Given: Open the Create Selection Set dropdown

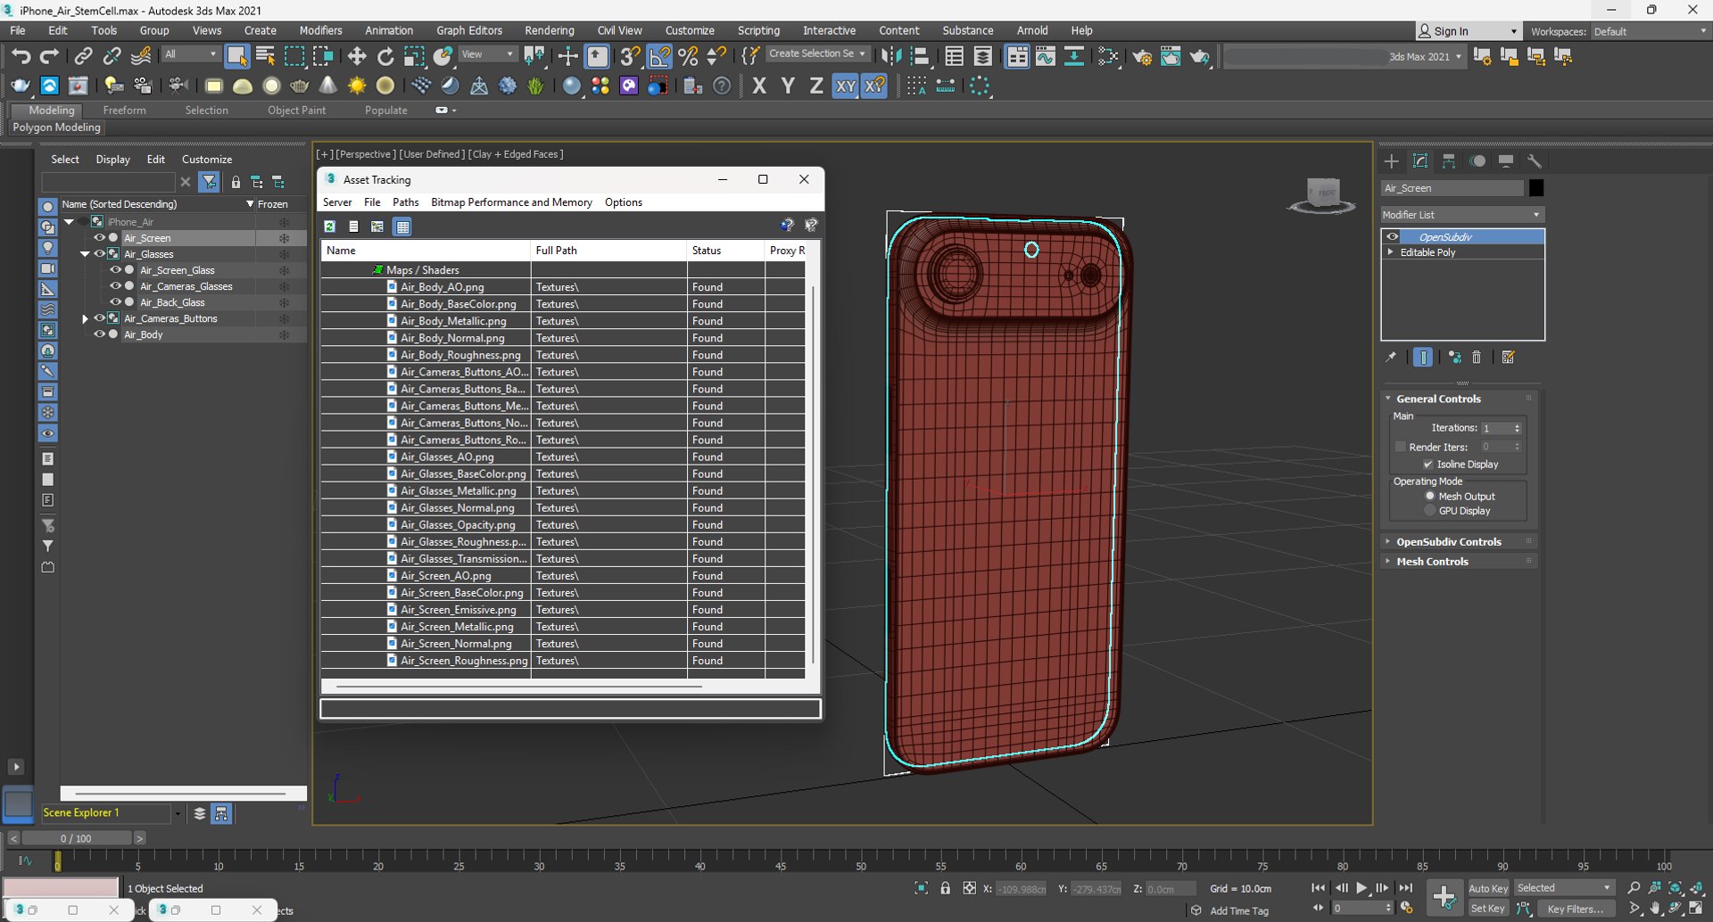Looking at the screenshot, I should tap(816, 54).
